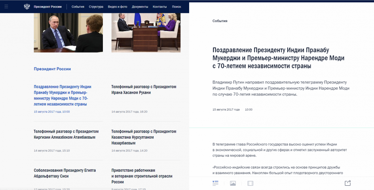Open the call with Нурсултан Назарбаев article

[144, 137]
